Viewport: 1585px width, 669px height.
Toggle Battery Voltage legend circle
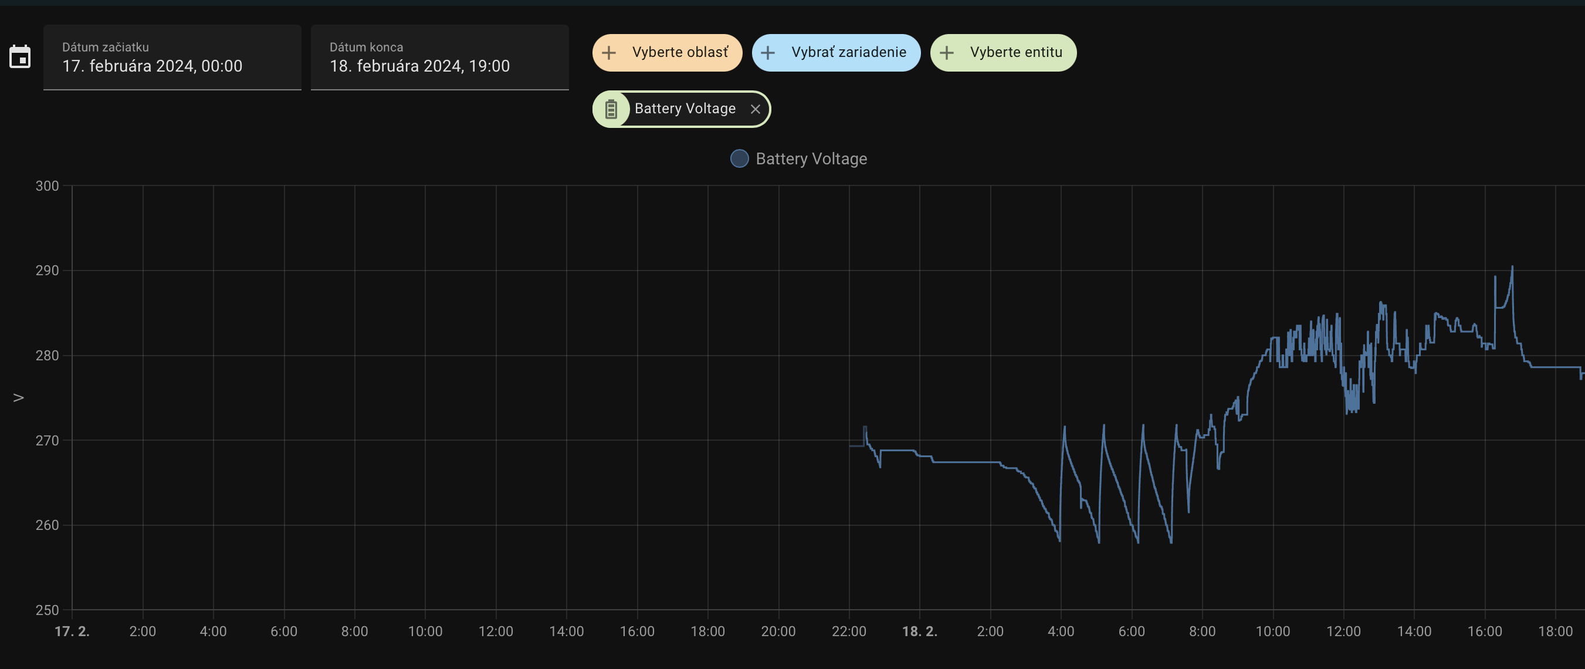tap(740, 159)
